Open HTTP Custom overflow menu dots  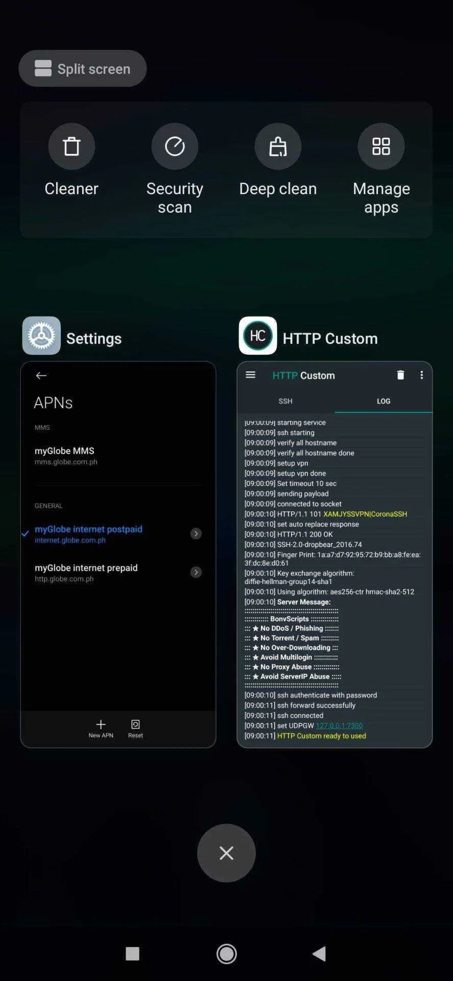click(x=421, y=375)
